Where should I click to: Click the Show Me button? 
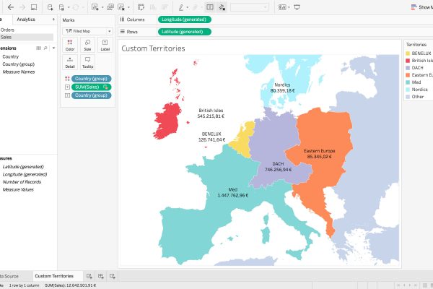(x=421, y=7)
